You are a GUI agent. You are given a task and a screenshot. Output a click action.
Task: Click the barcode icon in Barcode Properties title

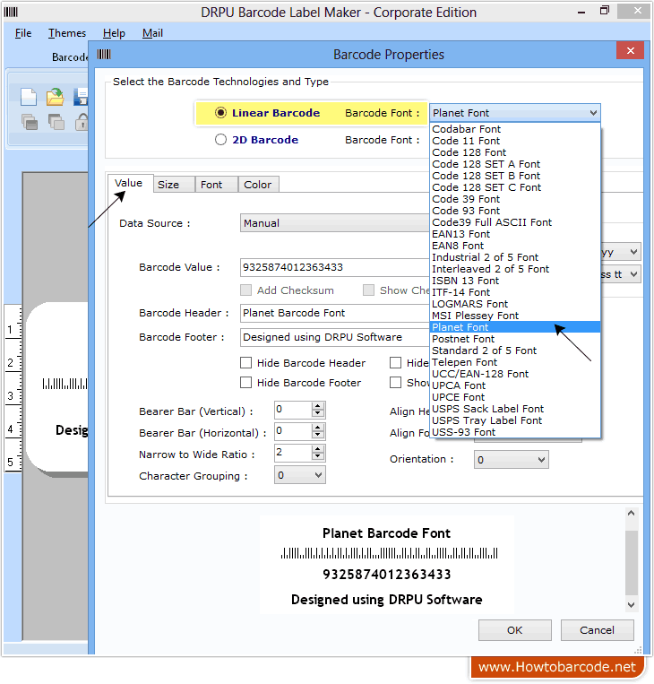(x=104, y=54)
